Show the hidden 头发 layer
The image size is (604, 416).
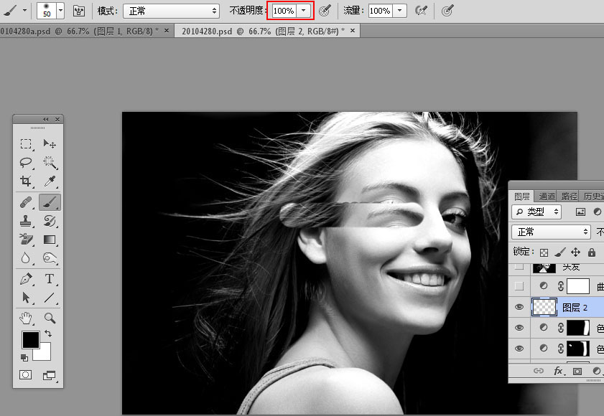(x=519, y=267)
